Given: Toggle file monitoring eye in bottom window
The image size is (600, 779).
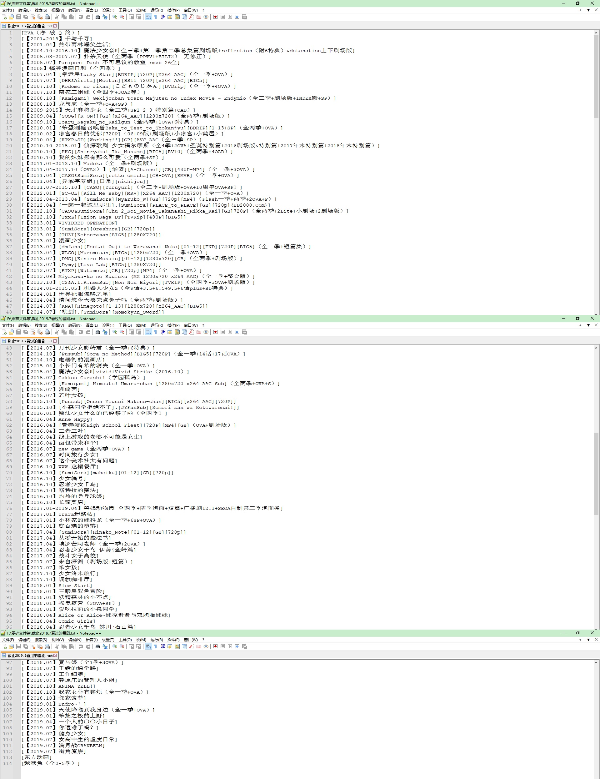Looking at the screenshot, I should (x=206, y=646).
